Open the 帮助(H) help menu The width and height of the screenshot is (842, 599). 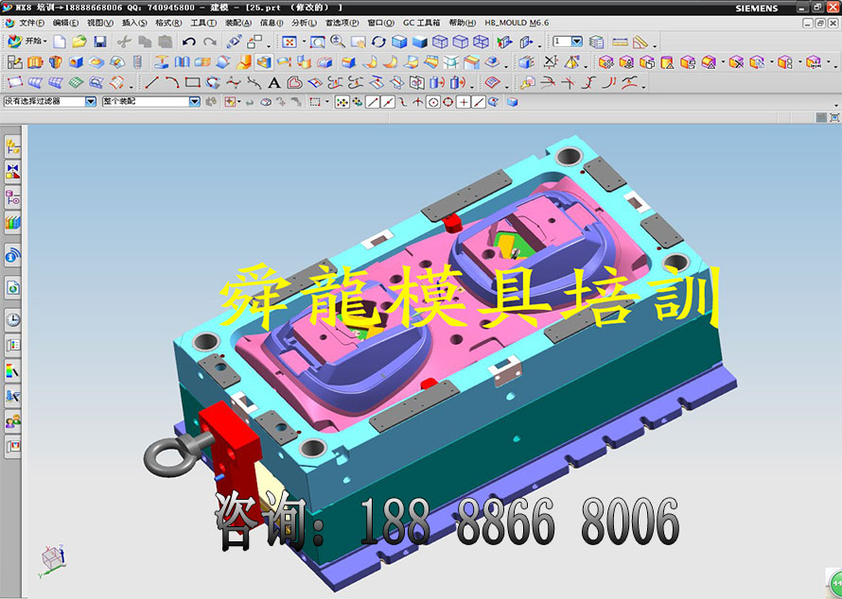(462, 22)
